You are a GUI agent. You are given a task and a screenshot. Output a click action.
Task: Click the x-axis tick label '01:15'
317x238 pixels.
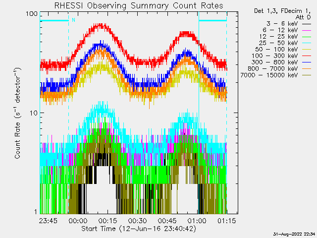(x=227, y=221)
